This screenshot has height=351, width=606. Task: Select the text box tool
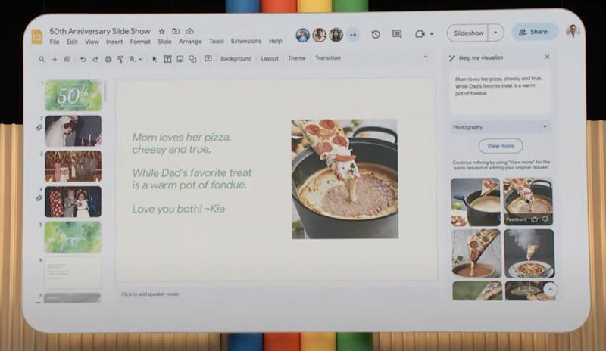[167, 59]
